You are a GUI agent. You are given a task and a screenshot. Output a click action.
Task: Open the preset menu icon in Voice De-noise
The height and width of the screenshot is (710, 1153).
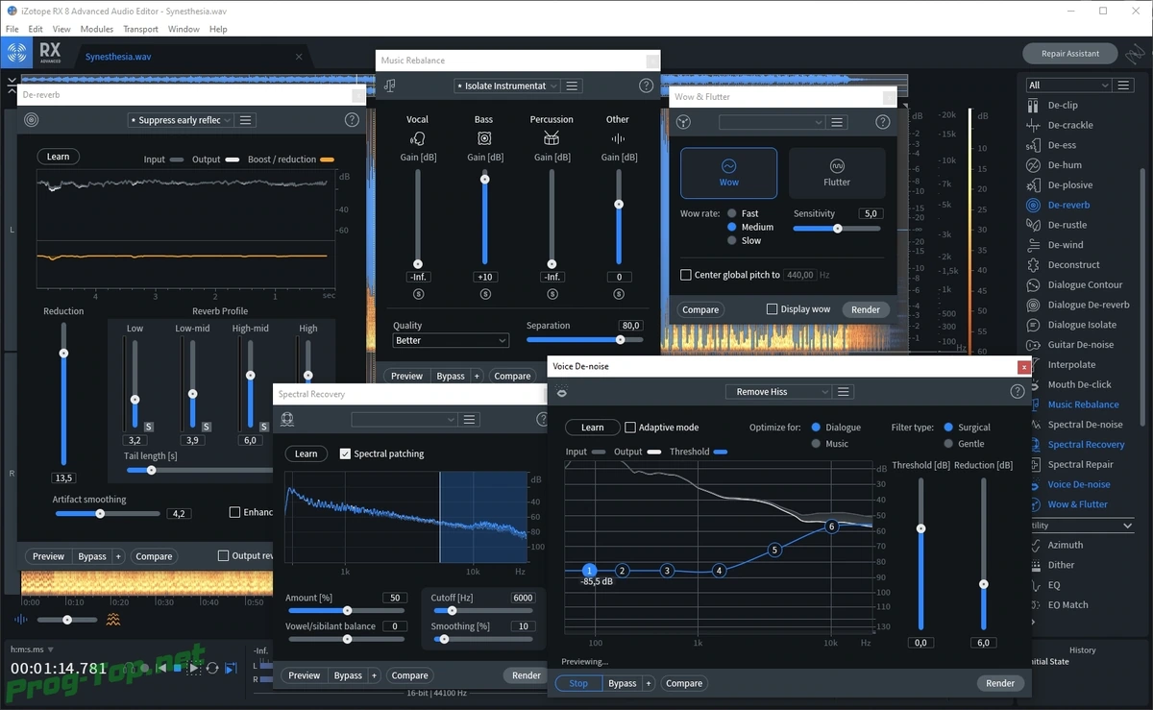pyautogui.click(x=843, y=392)
